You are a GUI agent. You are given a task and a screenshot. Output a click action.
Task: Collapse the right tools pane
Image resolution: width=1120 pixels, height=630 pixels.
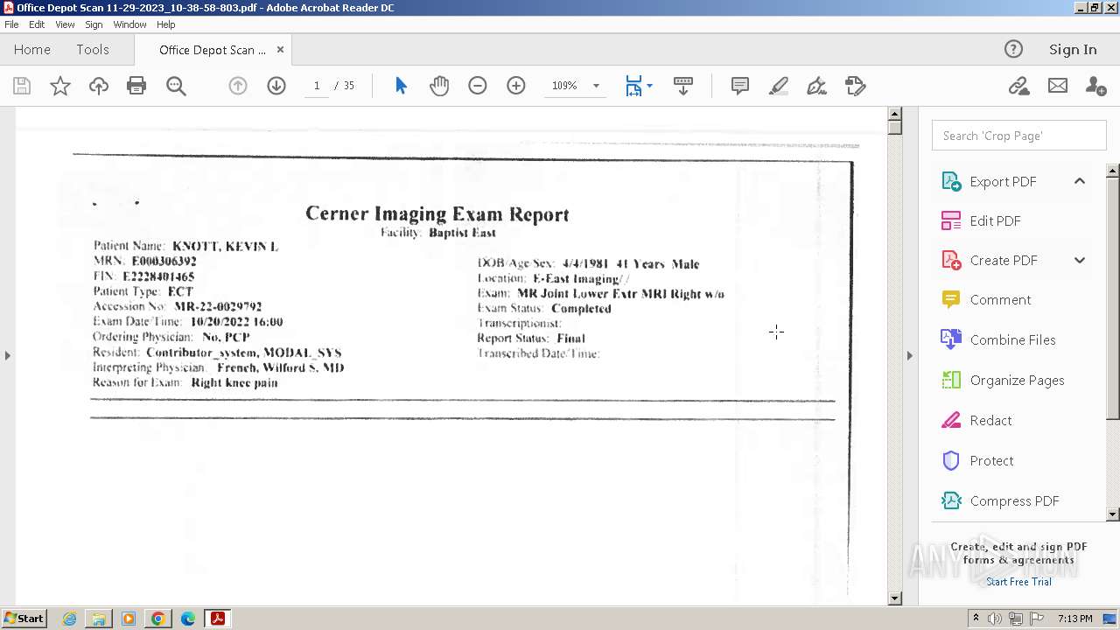(909, 355)
